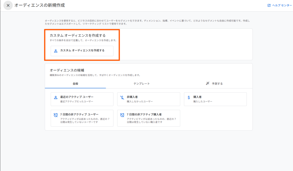Switch to the 全般 tab
293x171 pixels.
click(x=75, y=84)
